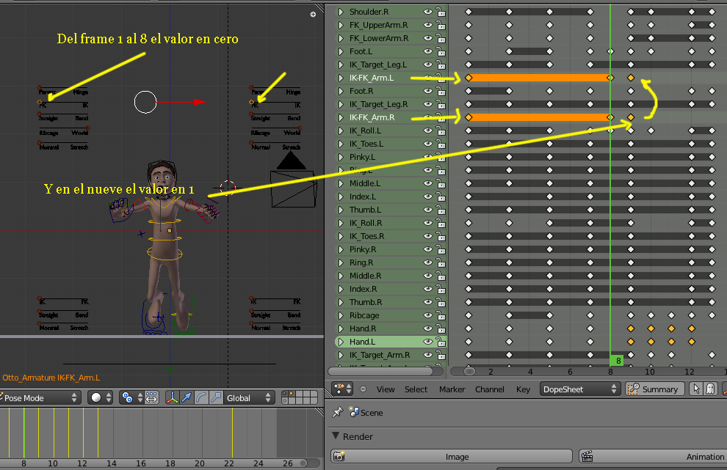Click the timeline horizontal scrollbar end handle
Screen dimensions: 727x470
tap(303, 463)
